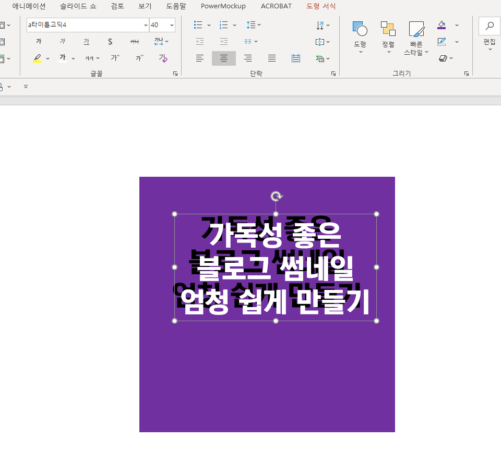Open ACROBAT tab
This screenshot has height=476, width=501.
click(x=276, y=6)
